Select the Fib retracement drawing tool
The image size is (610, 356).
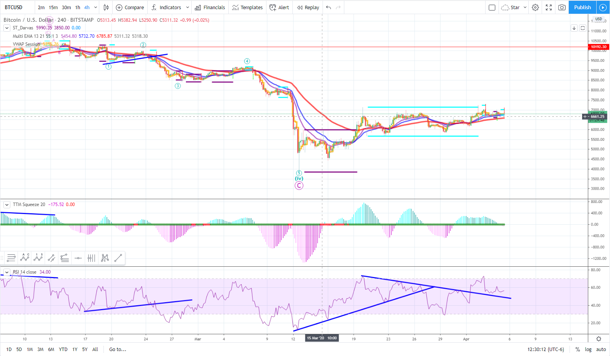[x=11, y=258]
